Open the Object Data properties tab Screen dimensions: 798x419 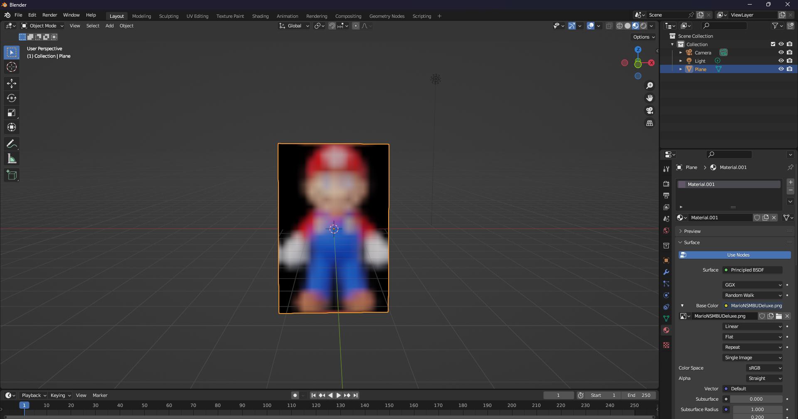click(666, 319)
